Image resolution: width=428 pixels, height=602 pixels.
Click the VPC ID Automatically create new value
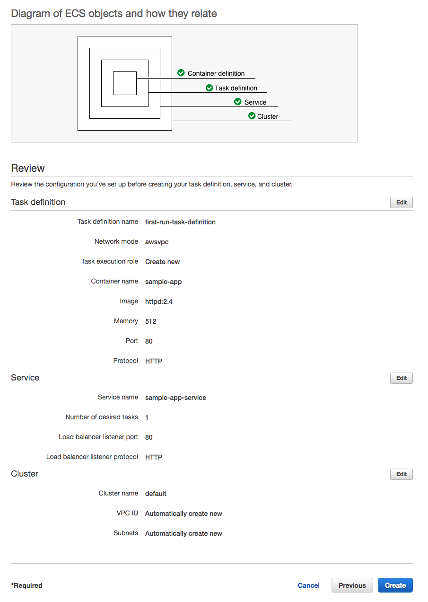point(183,513)
